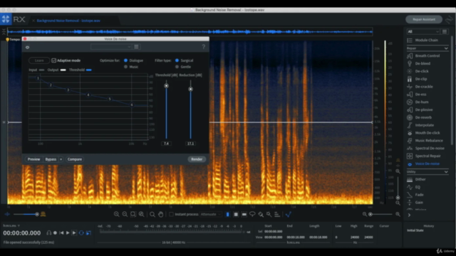Image resolution: width=456 pixels, height=256 pixels.
Task: Click threshold curve node 4
Action: pyautogui.click(x=88, y=95)
